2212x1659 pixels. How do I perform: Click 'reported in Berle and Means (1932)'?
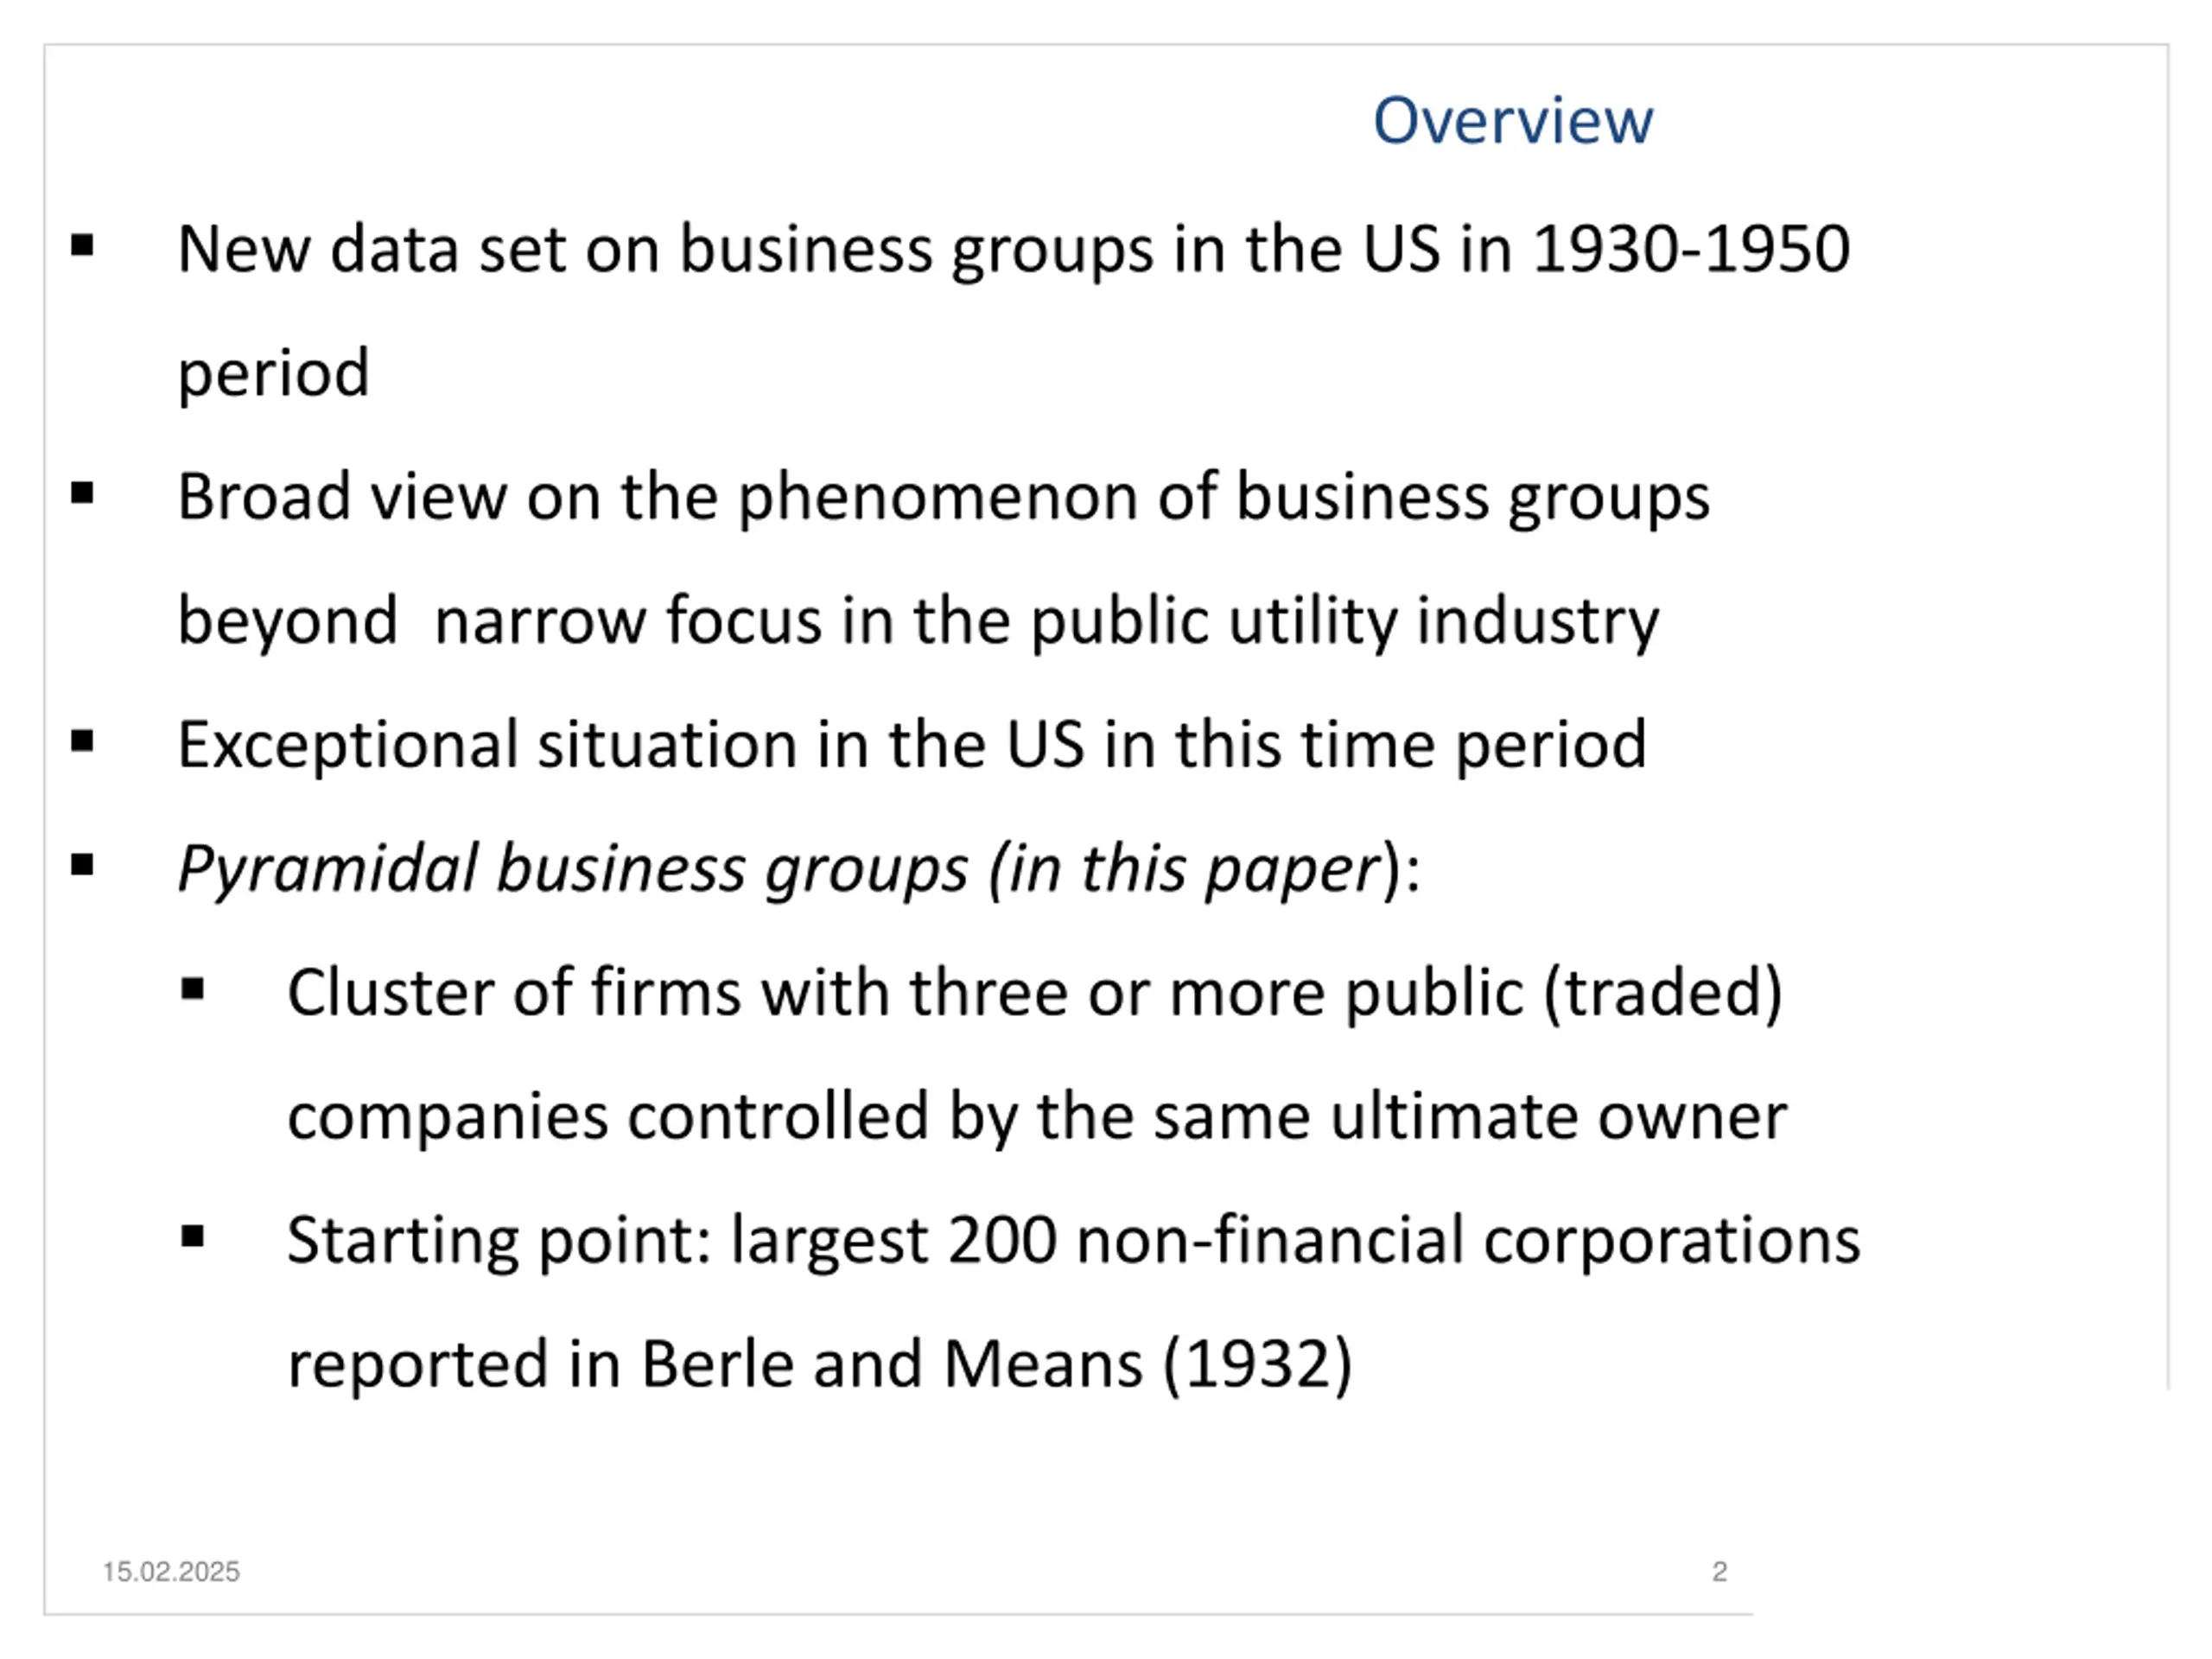pos(820,1365)
